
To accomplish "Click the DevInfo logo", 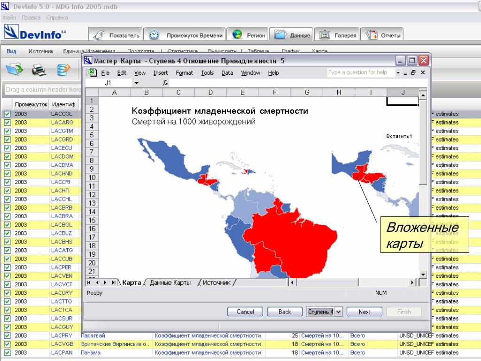I will [35, 32].
